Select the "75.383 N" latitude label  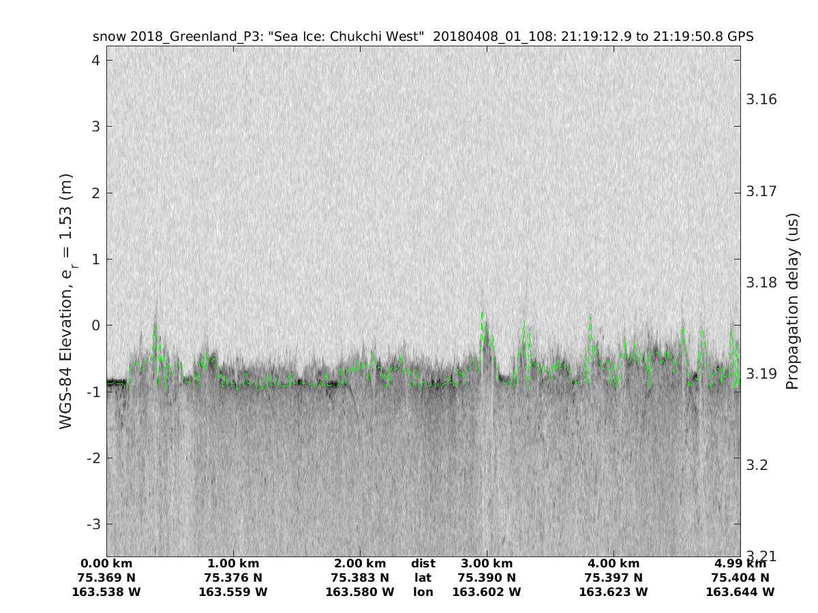point(360,578)
